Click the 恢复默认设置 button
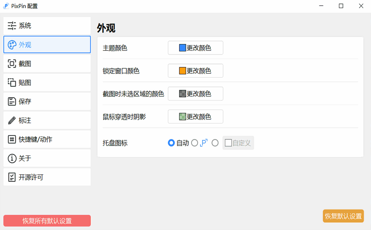The image size is (371, 230). coord(343,216)
